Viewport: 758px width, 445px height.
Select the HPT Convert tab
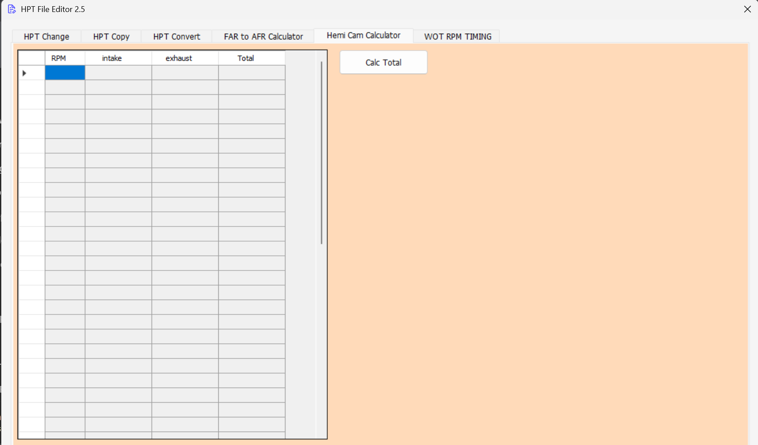point(176,36)
